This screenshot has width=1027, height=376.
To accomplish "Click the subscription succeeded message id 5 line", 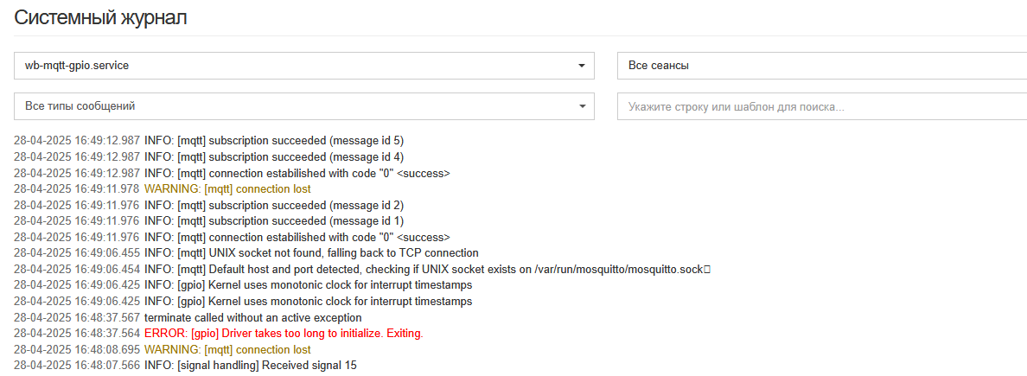I will coord(209,140).
